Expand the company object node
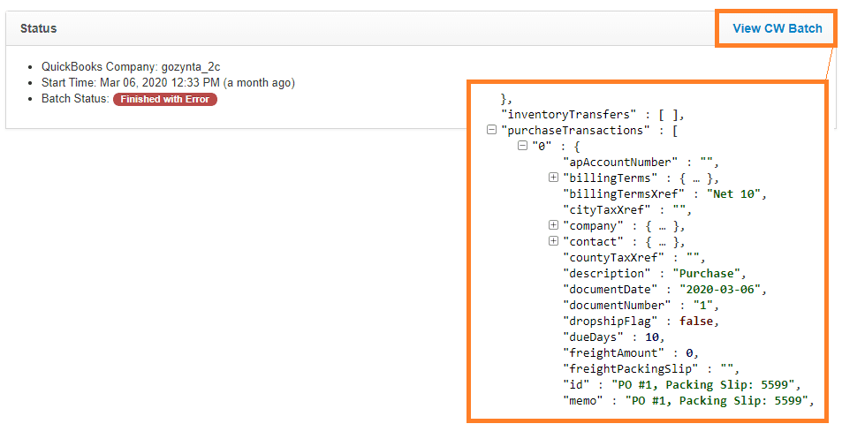Viewport: 842px width, 439px height. [x=554, y=225]
